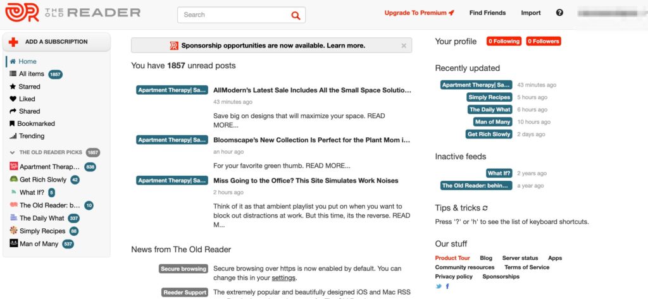The image size is (648, 299).
Task: Click the Twitter icon under Our stuff
Action: [439, 286]
